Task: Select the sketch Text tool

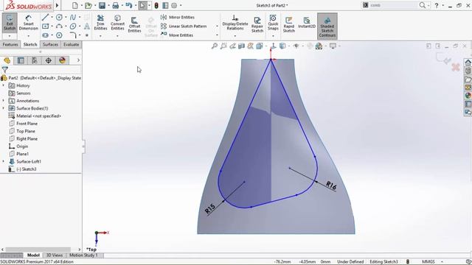Action: pos(87,26)
